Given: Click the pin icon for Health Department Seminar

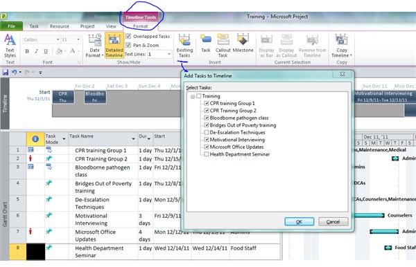Looking at the screenshot, I should click(x=49, y=248).
